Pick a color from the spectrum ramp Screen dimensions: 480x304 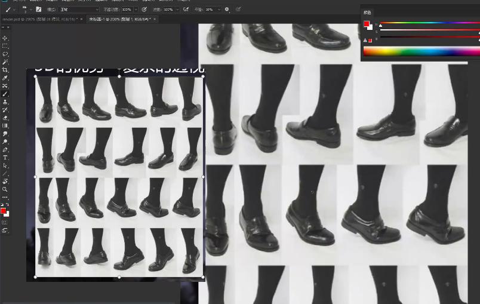[x=421, y=51]
